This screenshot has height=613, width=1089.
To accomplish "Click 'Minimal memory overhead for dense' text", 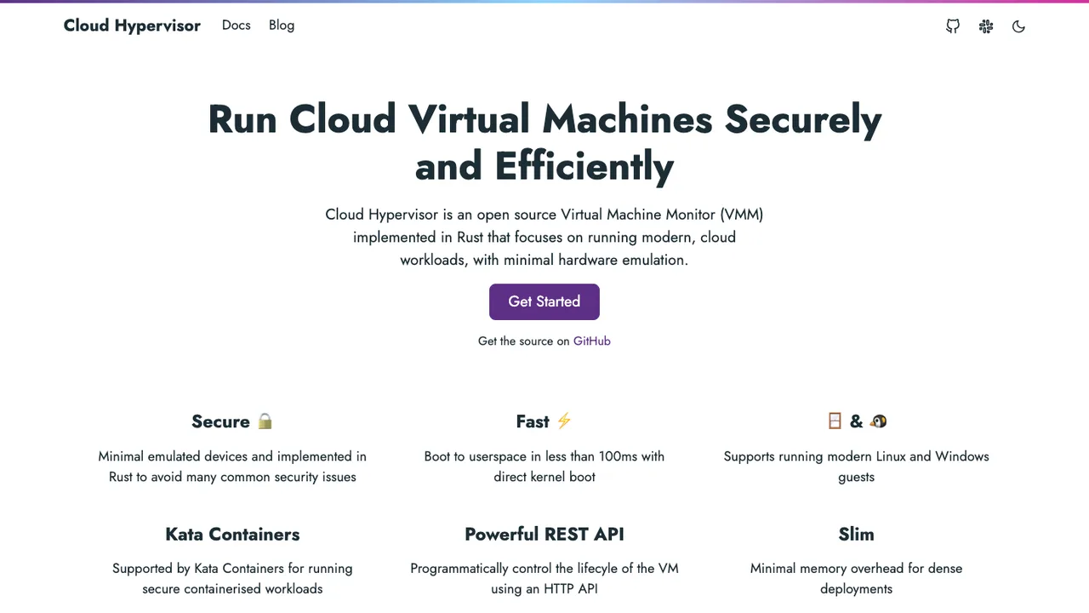I will pyautogui.click(x=857, y=569).
